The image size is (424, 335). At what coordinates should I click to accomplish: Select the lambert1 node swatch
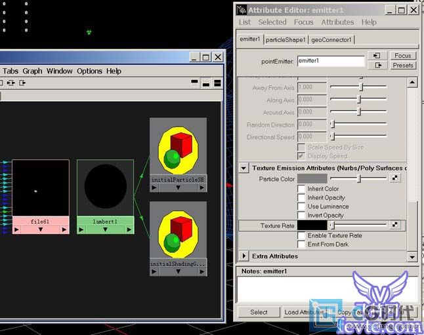106,187
